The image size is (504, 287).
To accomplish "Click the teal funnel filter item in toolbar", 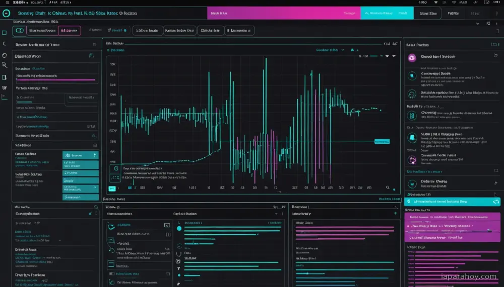I will [x=117, y=30].
